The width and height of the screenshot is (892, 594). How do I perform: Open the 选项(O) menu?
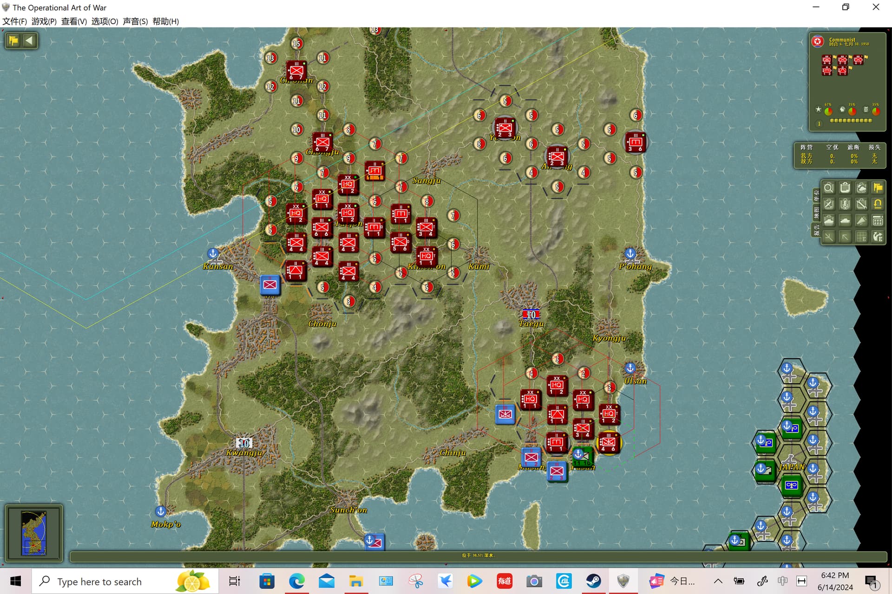[x=105, y=21]
